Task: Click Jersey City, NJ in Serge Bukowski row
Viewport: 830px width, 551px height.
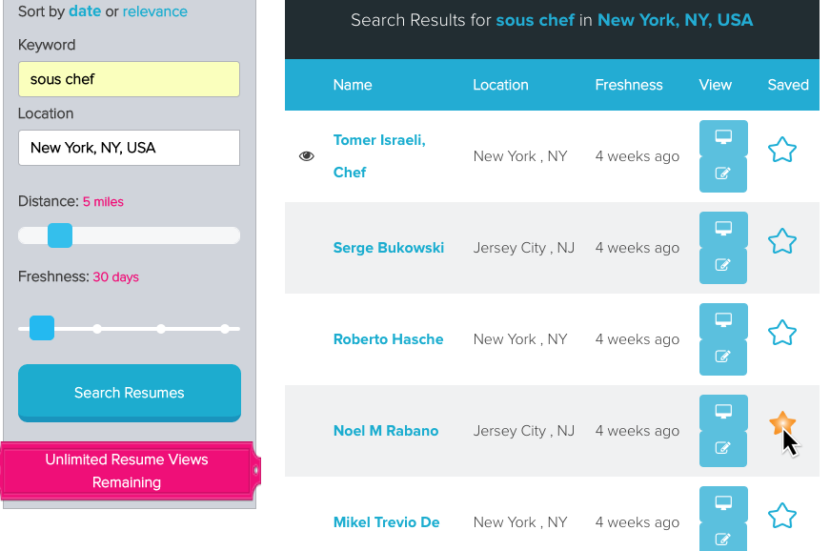Action: tap(523, 248)
